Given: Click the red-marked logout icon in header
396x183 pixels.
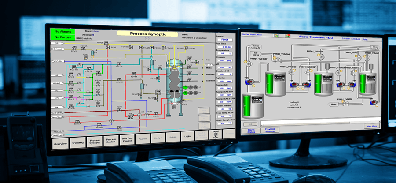Looking at the screenshot, I should pos(288,36).
